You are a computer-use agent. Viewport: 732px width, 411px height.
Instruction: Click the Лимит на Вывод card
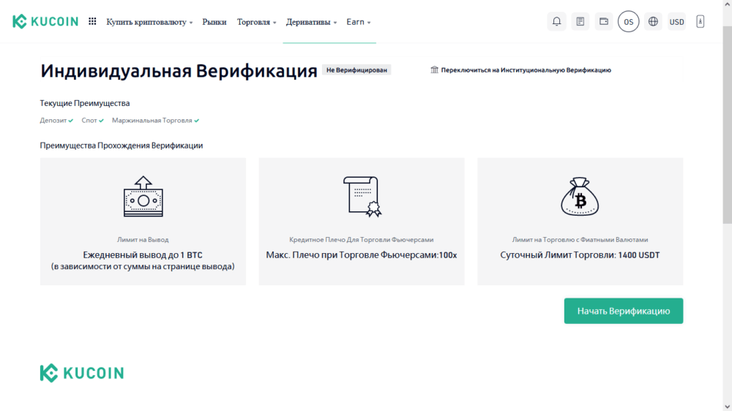pos(143,222)
